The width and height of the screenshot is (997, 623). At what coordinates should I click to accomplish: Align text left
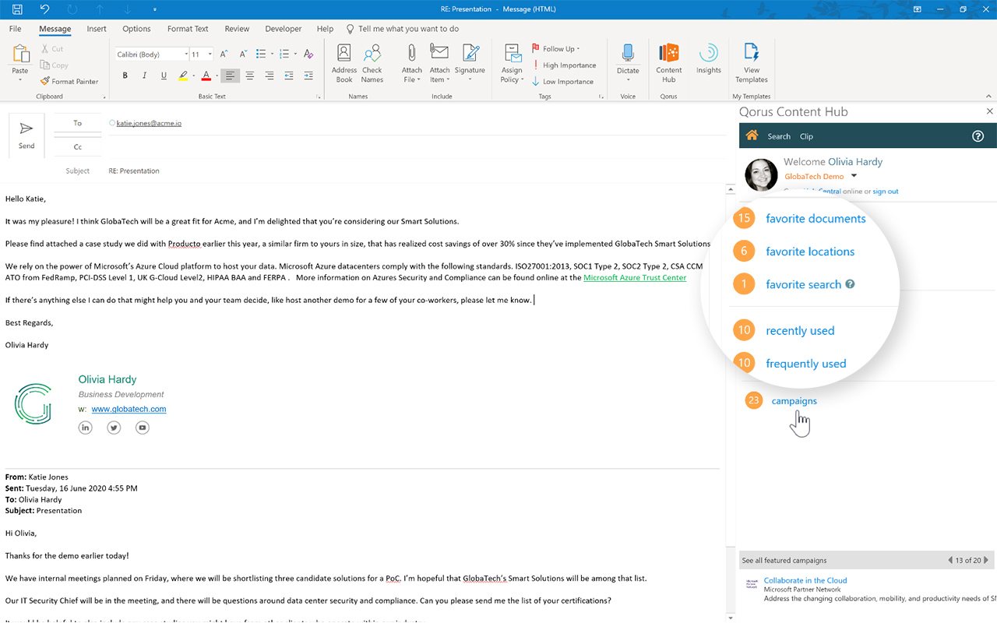pos(230,76)
